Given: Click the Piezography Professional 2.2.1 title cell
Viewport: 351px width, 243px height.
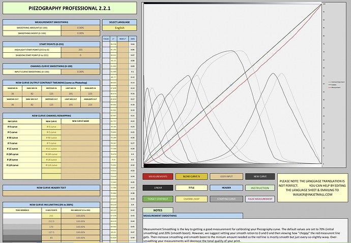Looking at the screenshot, I should point(70,8).
